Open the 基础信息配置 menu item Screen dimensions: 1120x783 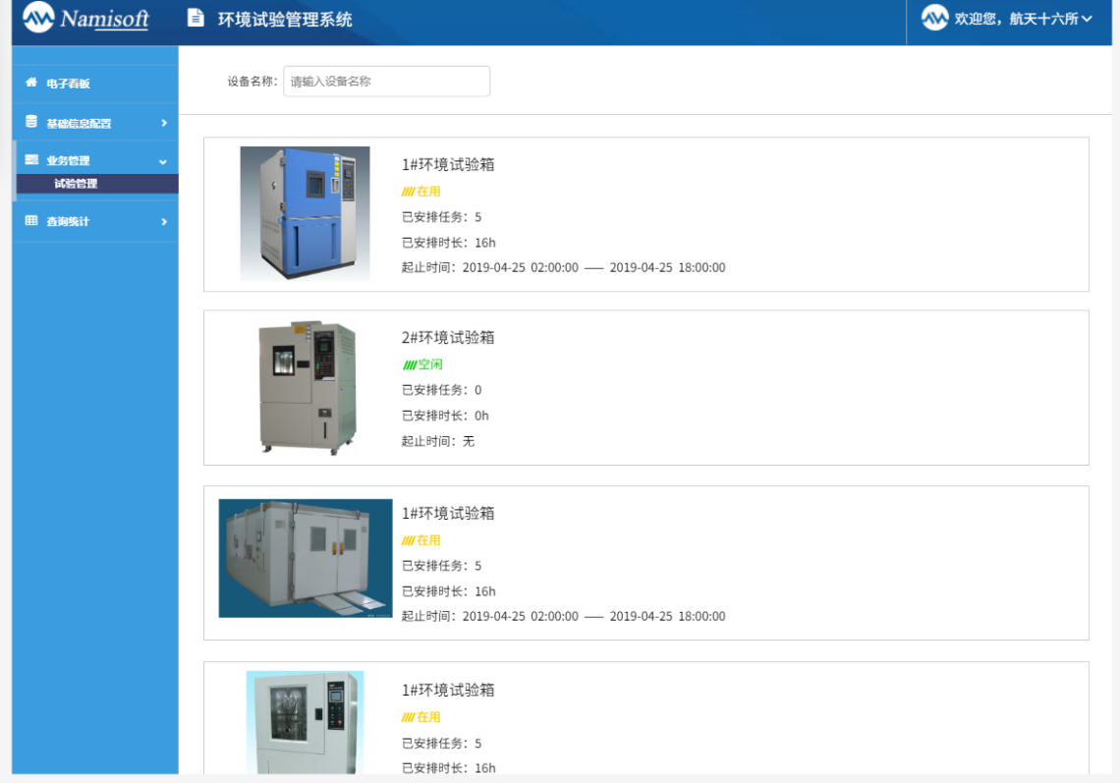pyautogui.click(x=95, y=123)
